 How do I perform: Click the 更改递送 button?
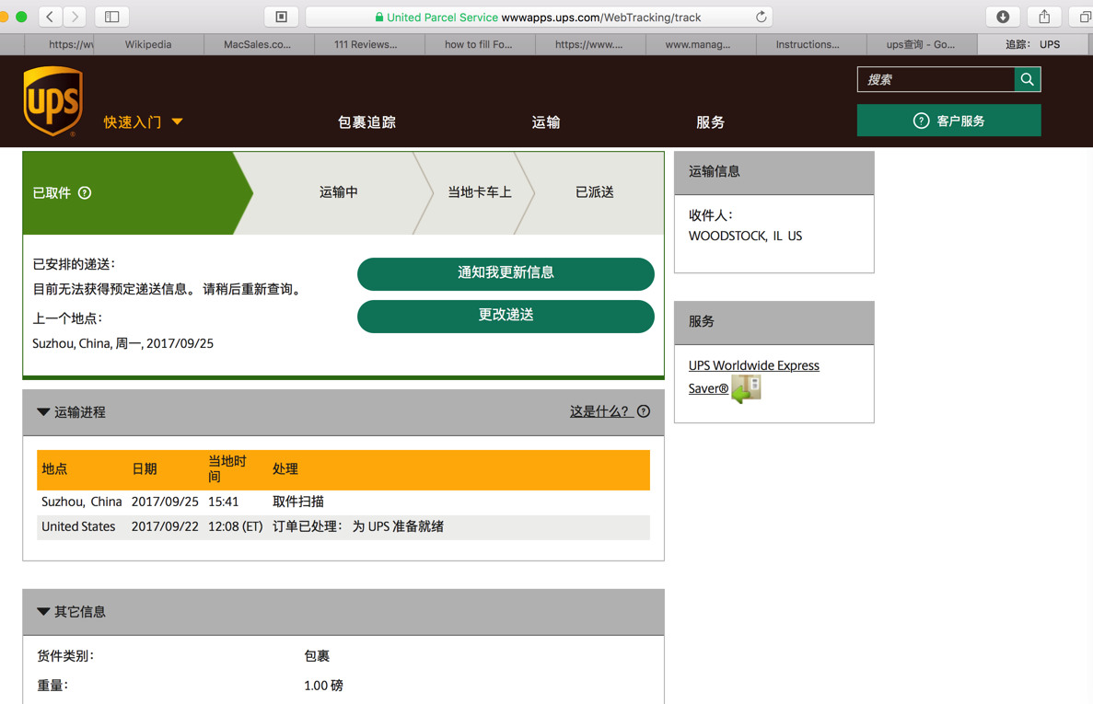coord(506,316)
